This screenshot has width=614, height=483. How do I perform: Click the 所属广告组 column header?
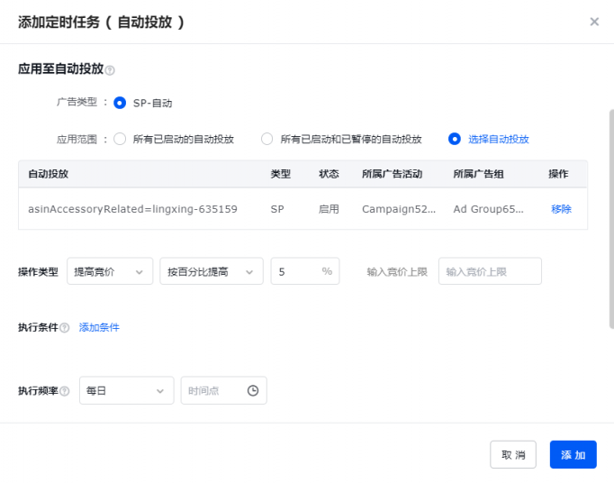pyautogui.click(x=478, y=174)
